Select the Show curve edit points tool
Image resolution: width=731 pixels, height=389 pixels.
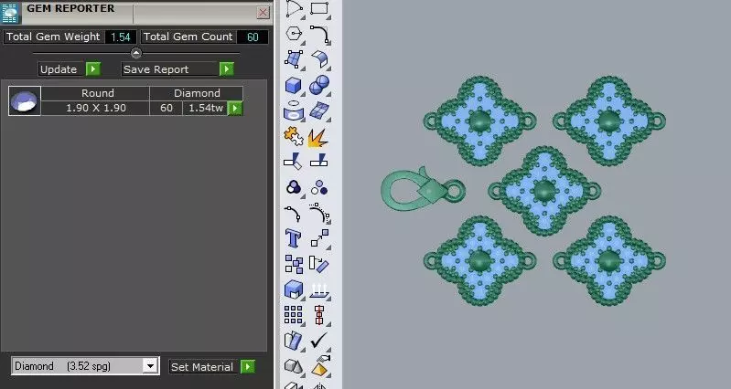click(319, 213)
